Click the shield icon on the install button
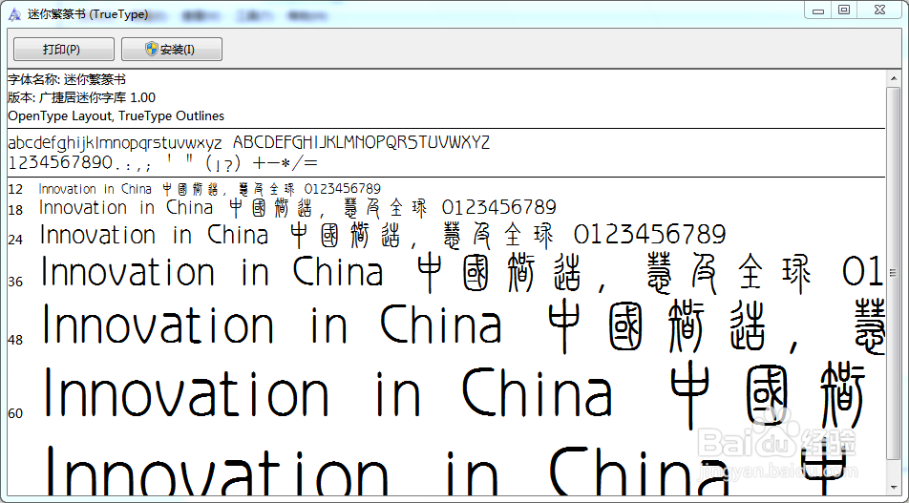 pyautogui.click(x=151, y=49)
